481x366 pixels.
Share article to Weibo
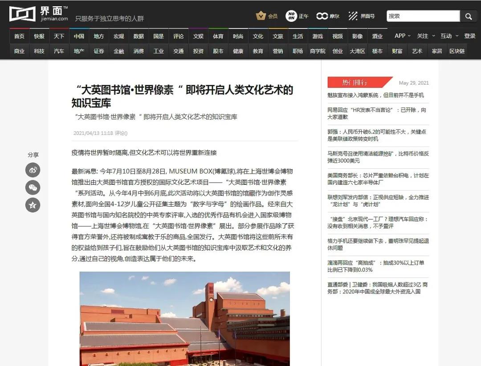click(33, 170)
